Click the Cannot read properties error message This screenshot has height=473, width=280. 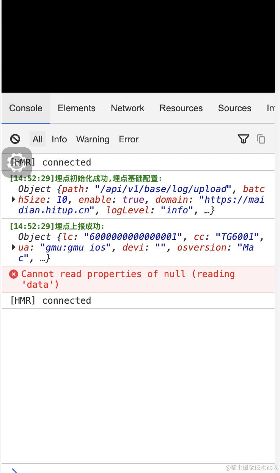pos(128,279)
